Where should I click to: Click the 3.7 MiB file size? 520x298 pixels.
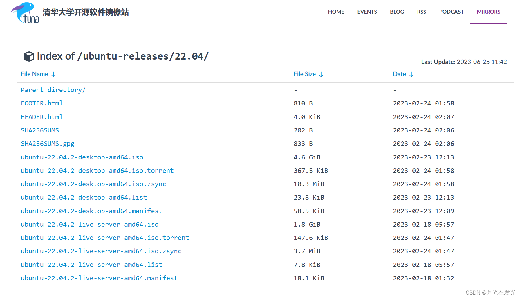pyautogui.click(x=307, y=251)
